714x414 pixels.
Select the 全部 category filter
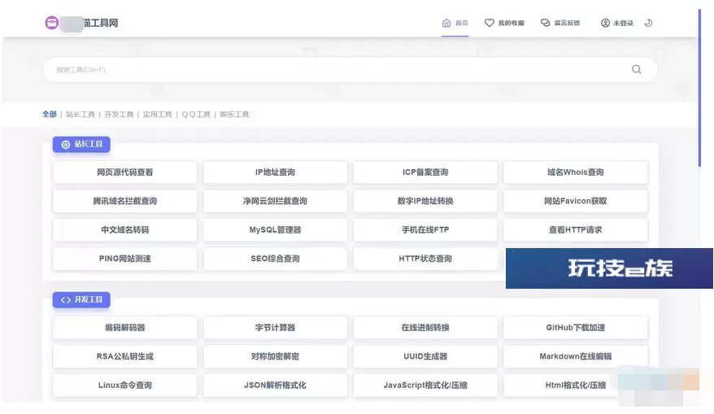(x=49, y=115)
